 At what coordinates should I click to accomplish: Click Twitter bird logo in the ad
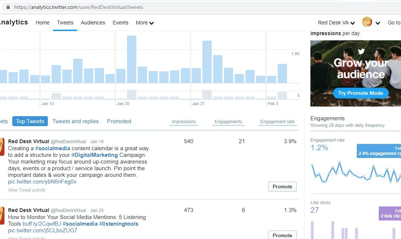pyautogui.click(x=361, y=52)
